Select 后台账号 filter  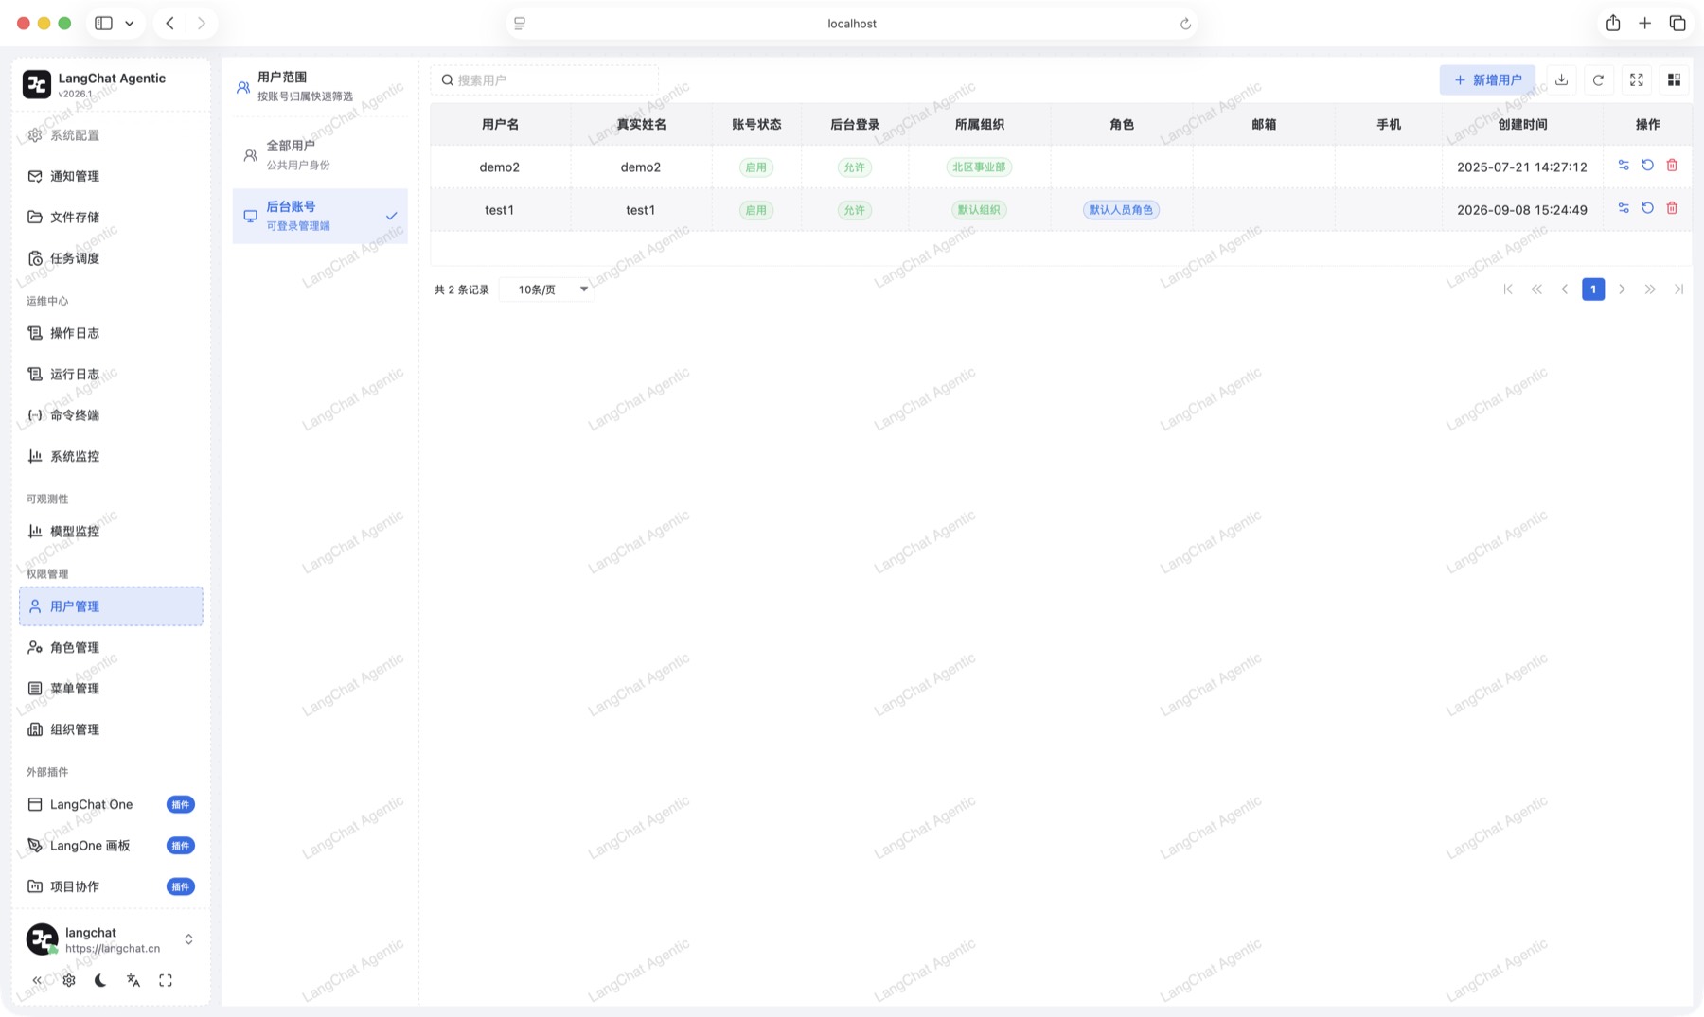click(320, 216)
